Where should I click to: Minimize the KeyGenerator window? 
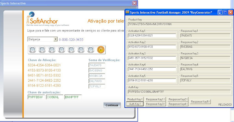(x=220, y=12)
